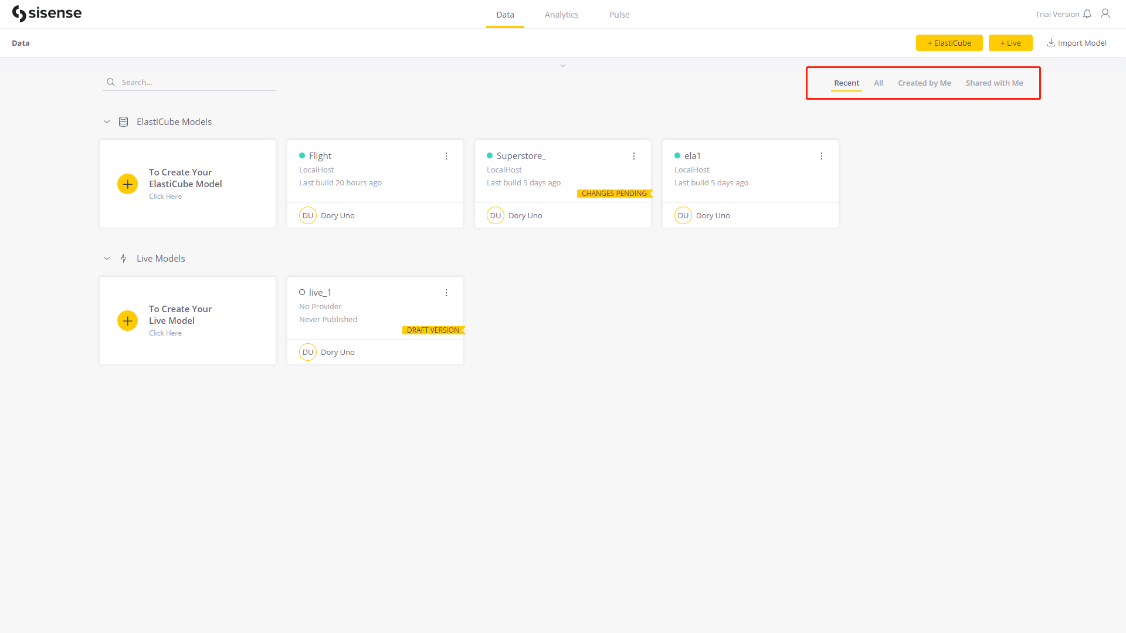Select the All filter tab

coord(879,83)
